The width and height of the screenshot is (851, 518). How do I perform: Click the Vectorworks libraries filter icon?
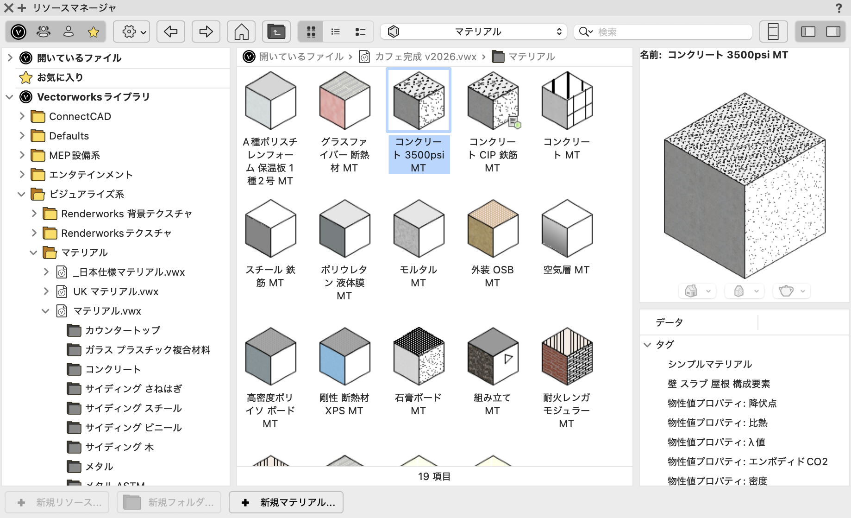click(19, 32)
